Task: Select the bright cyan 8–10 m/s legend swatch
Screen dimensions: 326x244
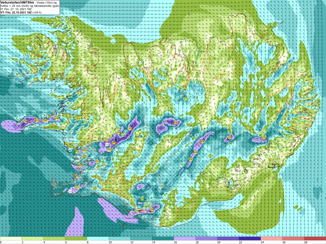Action: click(x=98, y=239)
